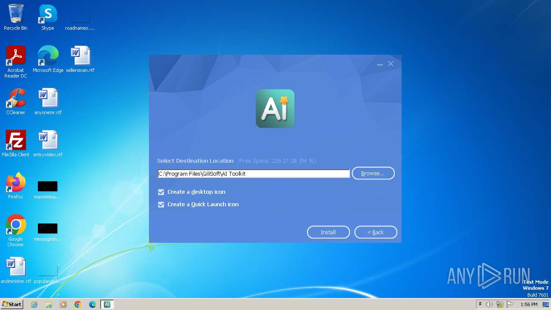551x310 pixels.
Task: Open the CCleaner desktop shortcut
Action: [15, 102]
